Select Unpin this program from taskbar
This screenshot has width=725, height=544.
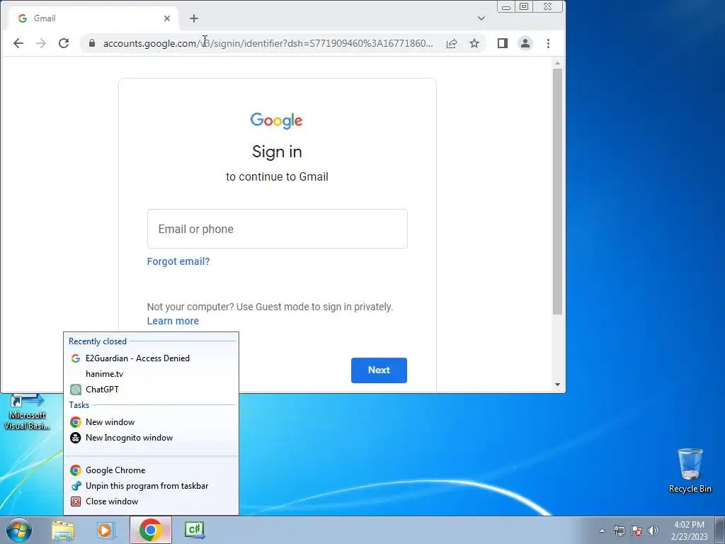tap(152, 486)
